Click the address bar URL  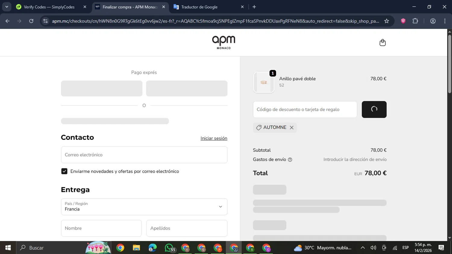(215, 21)
